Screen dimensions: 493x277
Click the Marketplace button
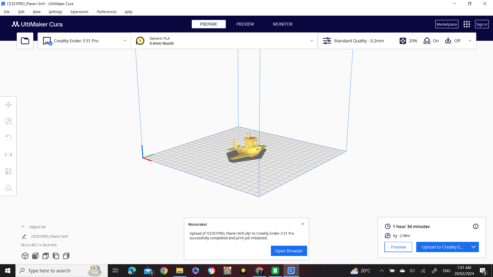[447, 24]
